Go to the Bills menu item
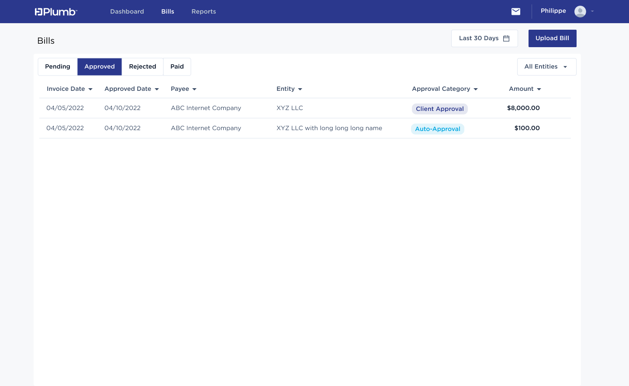Viewport: 629px width, 386px height. point(168,11)
